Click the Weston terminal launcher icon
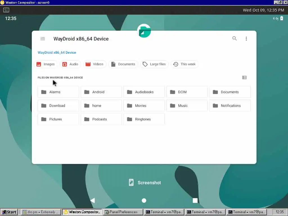 click(x=6, y=10)
